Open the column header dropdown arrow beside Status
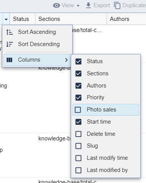146x183 pixels. pos(6,19)
